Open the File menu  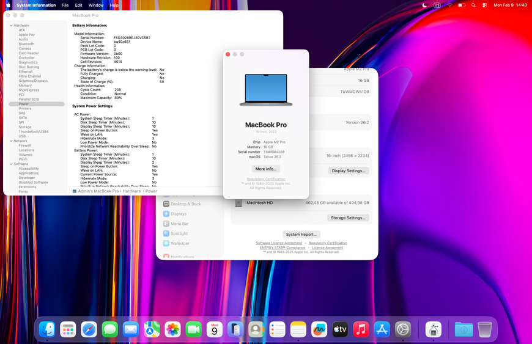[65, 5]
